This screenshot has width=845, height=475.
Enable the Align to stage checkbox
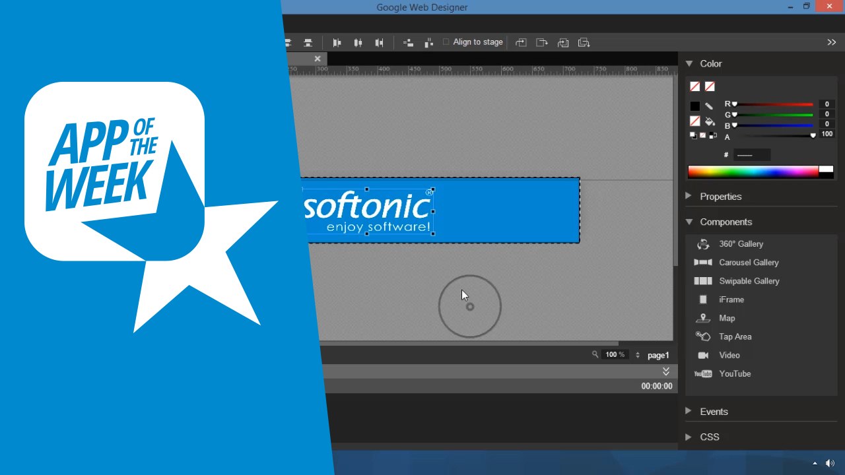click(x=446, y=42)
